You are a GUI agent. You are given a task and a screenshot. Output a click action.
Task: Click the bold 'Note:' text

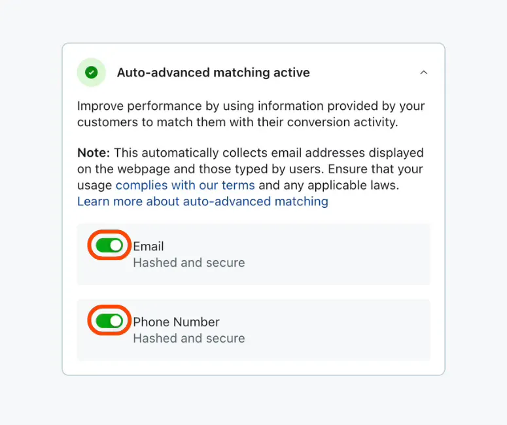[94, 152]
